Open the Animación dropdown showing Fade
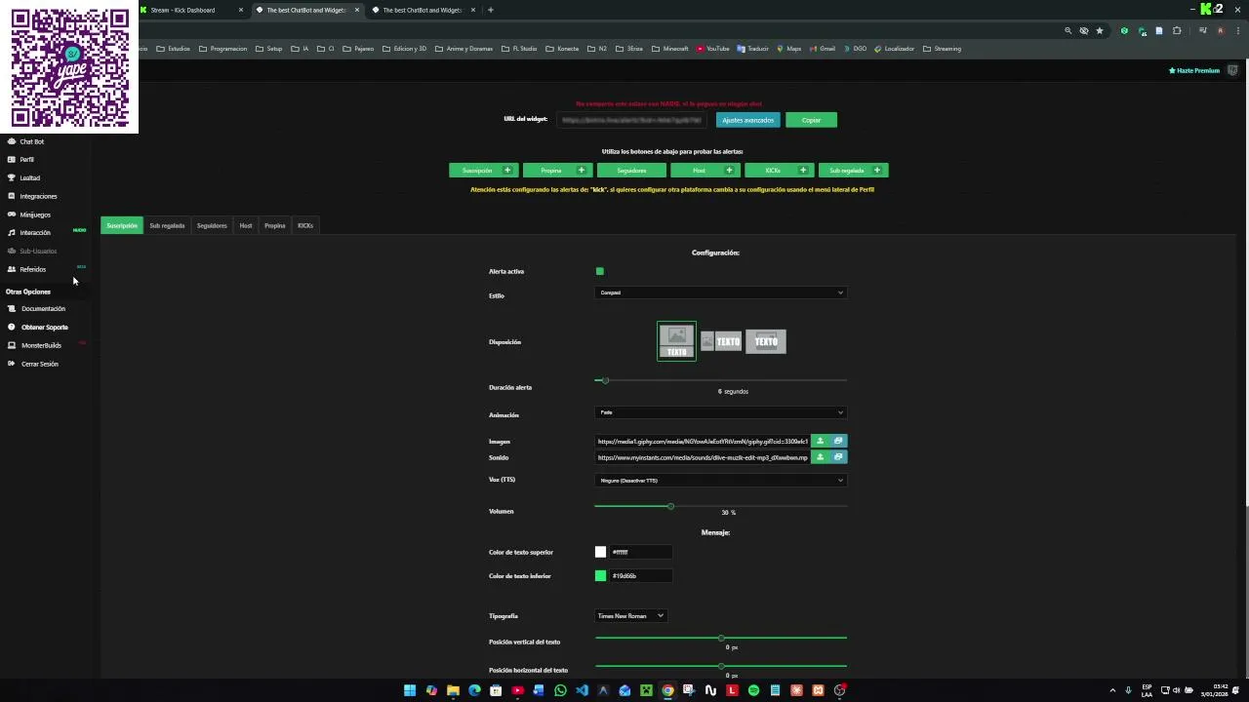This screenshot has width=1249, height=702. [720, 412]
